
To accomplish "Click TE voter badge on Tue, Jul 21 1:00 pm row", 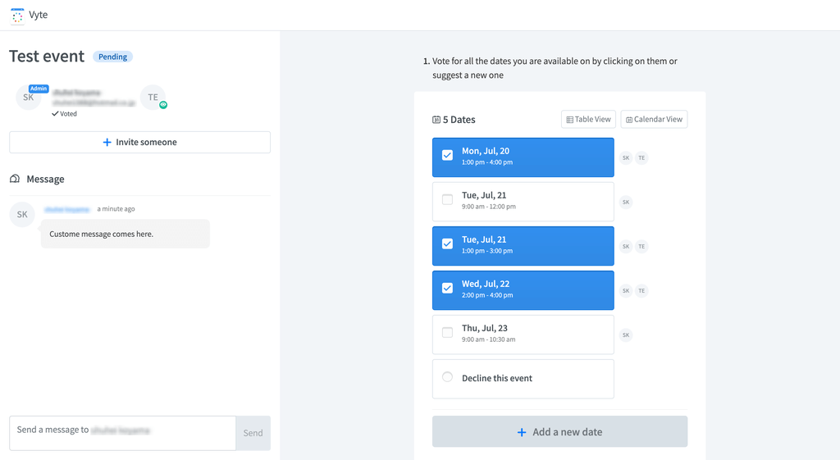I will pos(641,246).
